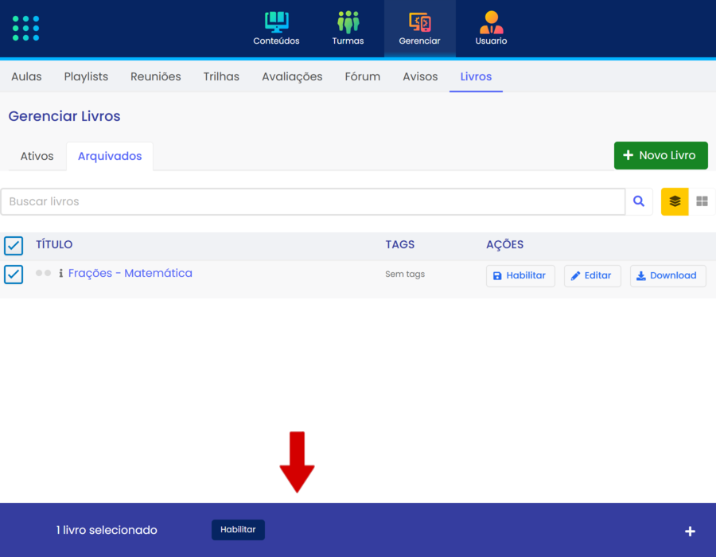Deselect the Frações - Matemática checkbox
The width and height of the screenshot is (716, 557).
click(x=14, y=275)
